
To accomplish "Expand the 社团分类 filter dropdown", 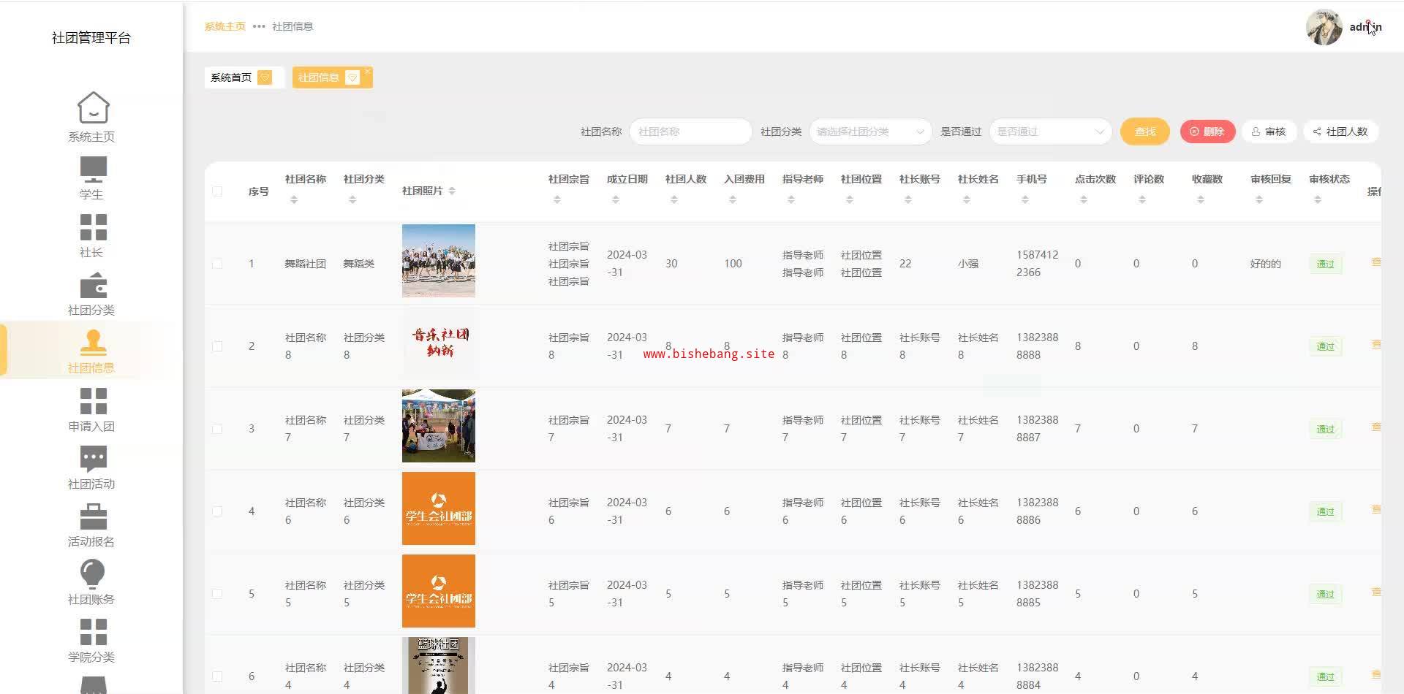I will [870, 131].
